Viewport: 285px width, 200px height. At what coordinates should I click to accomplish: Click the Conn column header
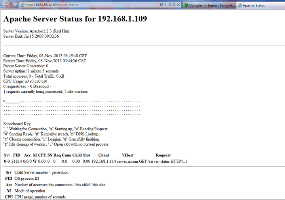pyautogui.click(x=66, y=155)
